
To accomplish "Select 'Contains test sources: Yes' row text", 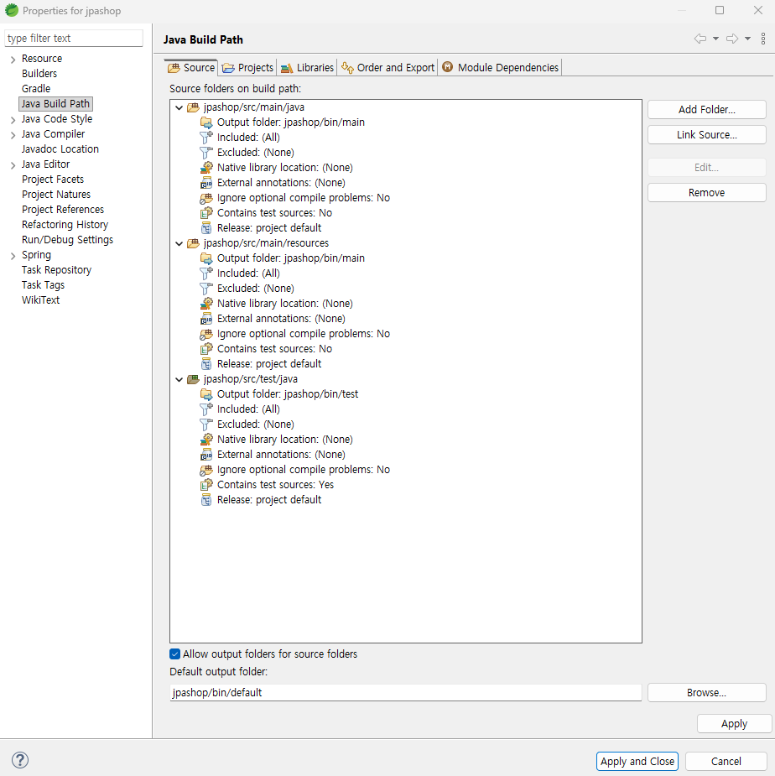I will click(276, 485).
